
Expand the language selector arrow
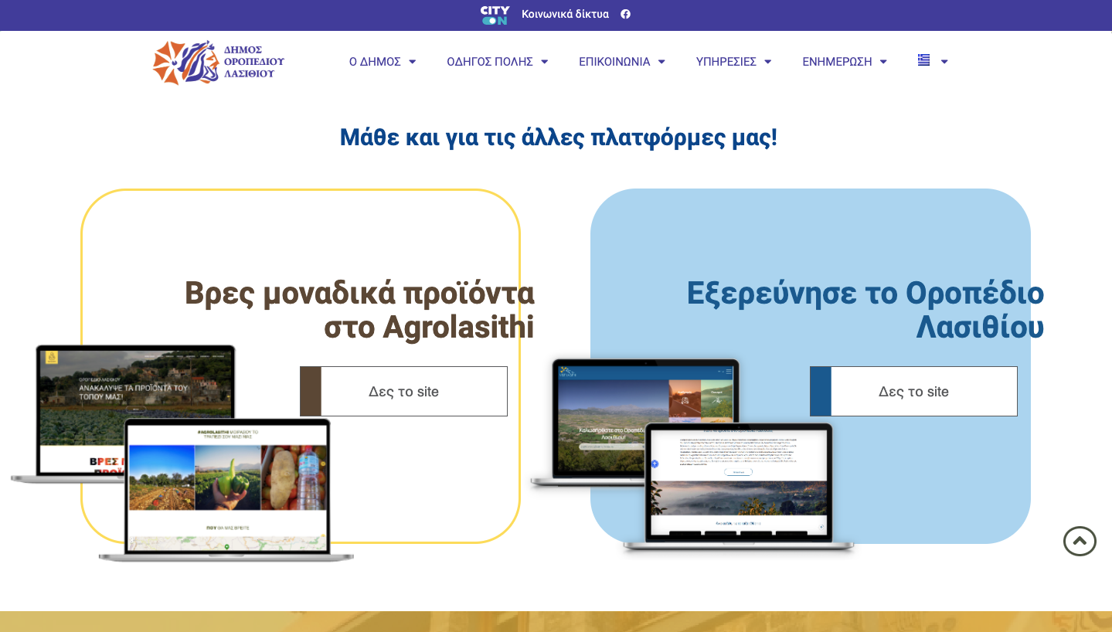coord(944,62)
